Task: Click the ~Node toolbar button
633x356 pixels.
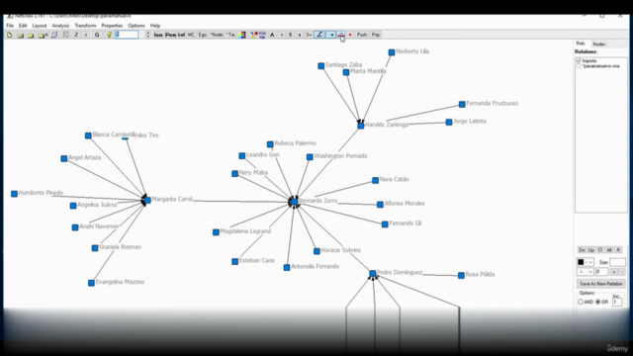Action: [216, 35]
